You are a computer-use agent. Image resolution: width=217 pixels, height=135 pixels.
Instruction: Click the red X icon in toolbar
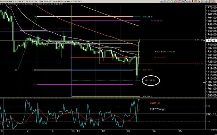click(x=214, y=1)
